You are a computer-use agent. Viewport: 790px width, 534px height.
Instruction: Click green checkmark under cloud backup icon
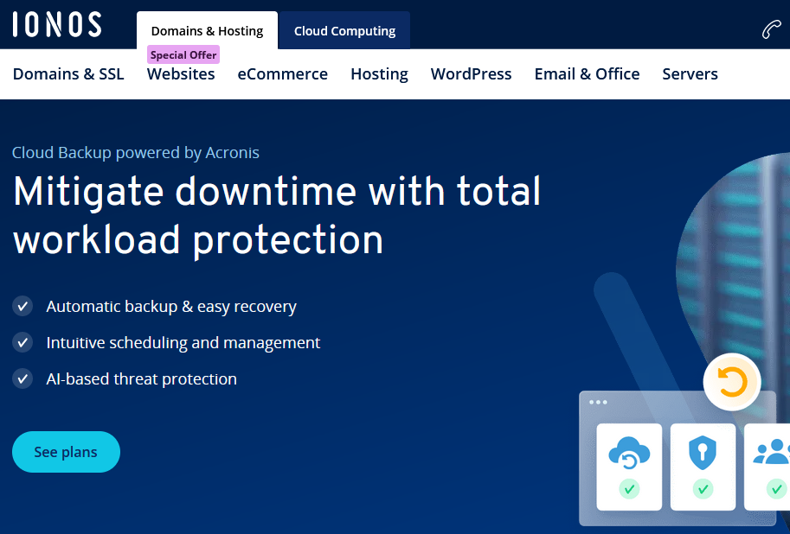click(629, 489)
